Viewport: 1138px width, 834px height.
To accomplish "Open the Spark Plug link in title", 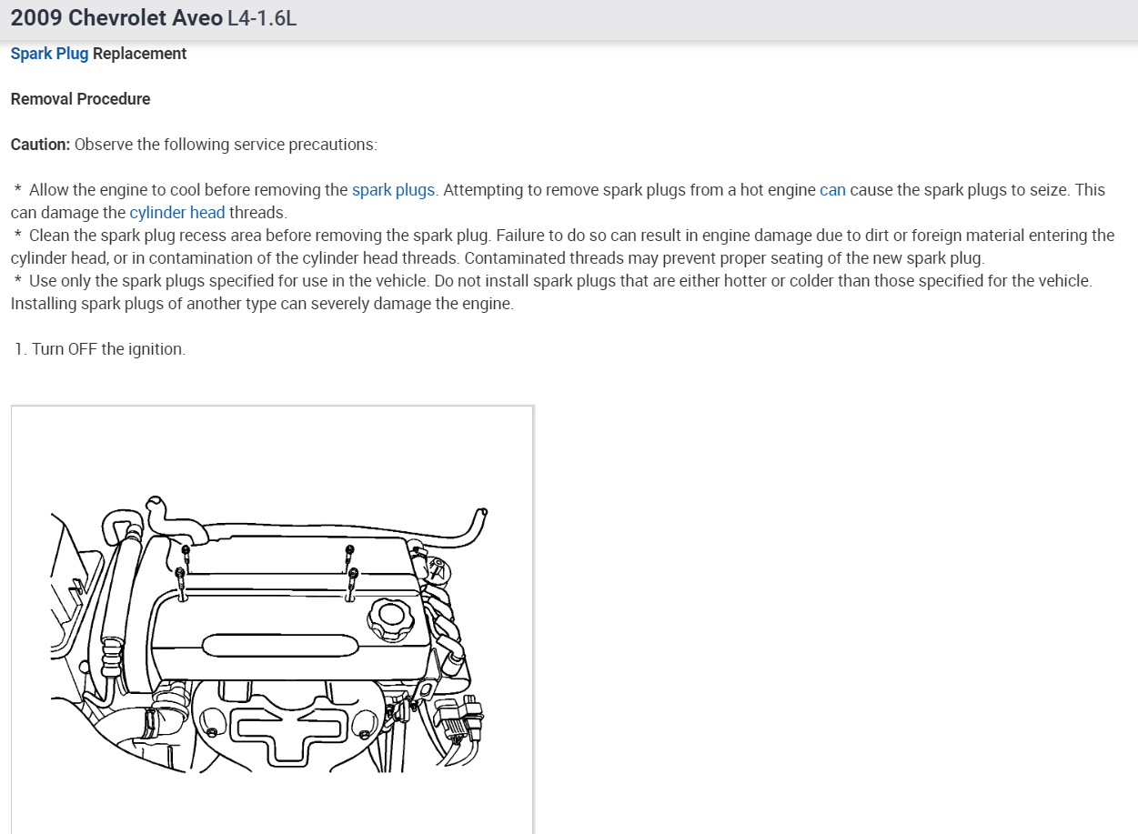I will coord(49,54).
